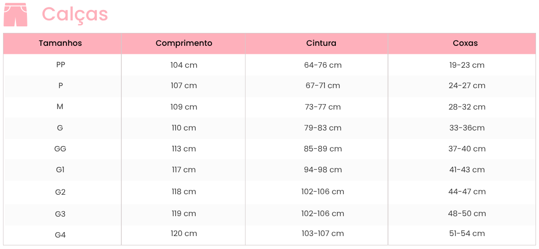Select the PP size row label
This screenshot has height=249, width=539.
(x=61, y=64)
